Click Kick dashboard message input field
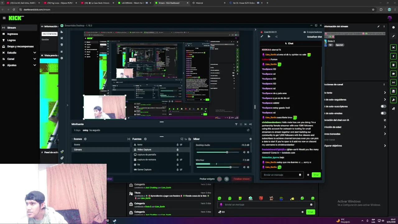Screen dimensions: 398x224 (x=266, y=205)
